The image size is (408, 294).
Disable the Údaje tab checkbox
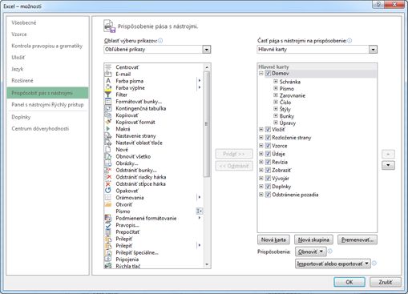(268, 154)
